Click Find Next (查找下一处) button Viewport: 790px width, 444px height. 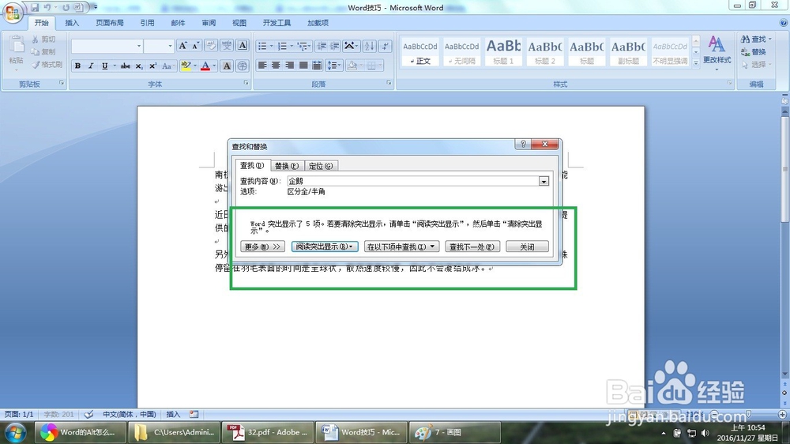pyautogui.click(x=472, y=246)
